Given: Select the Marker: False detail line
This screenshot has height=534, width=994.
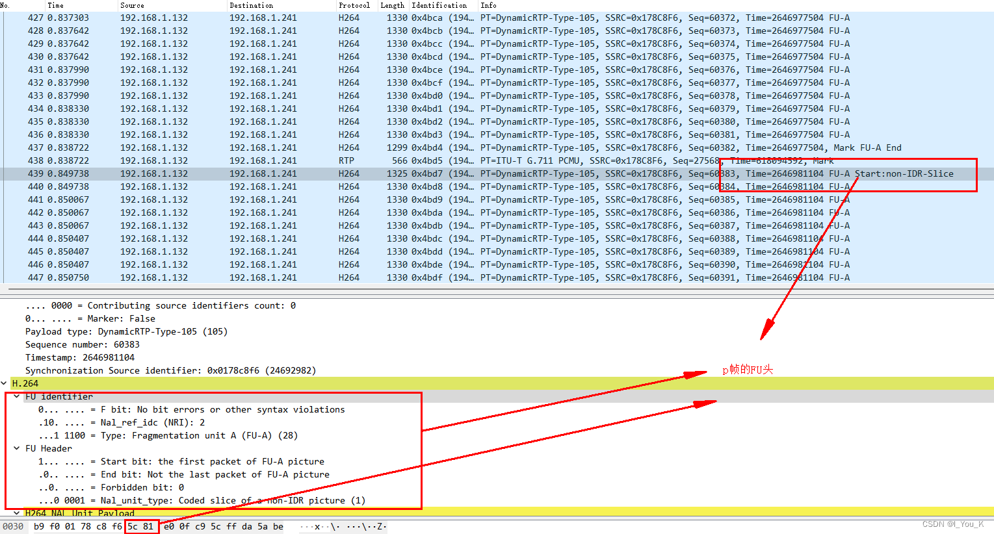Looking at the screenshot, I should tap(90, 318).
